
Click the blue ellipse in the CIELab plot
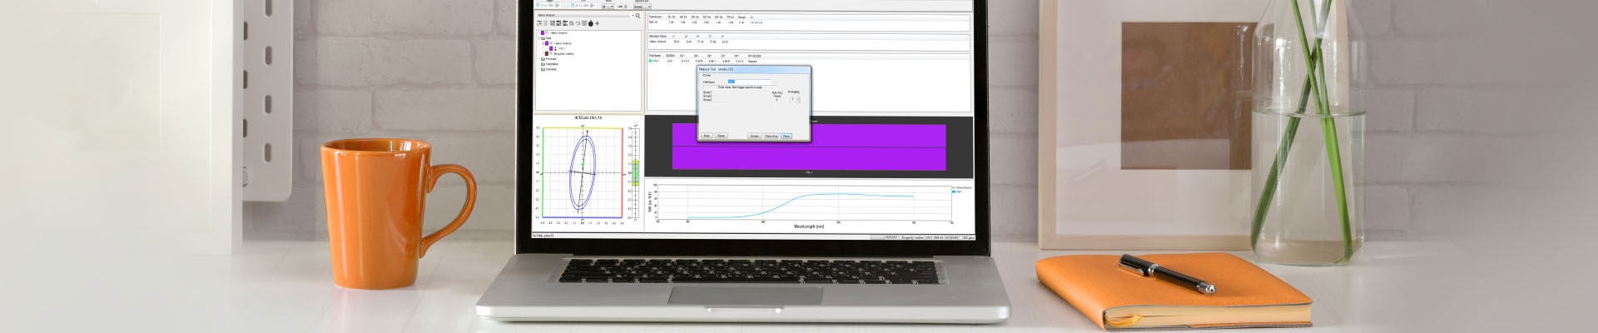click(x=582, y=173)
